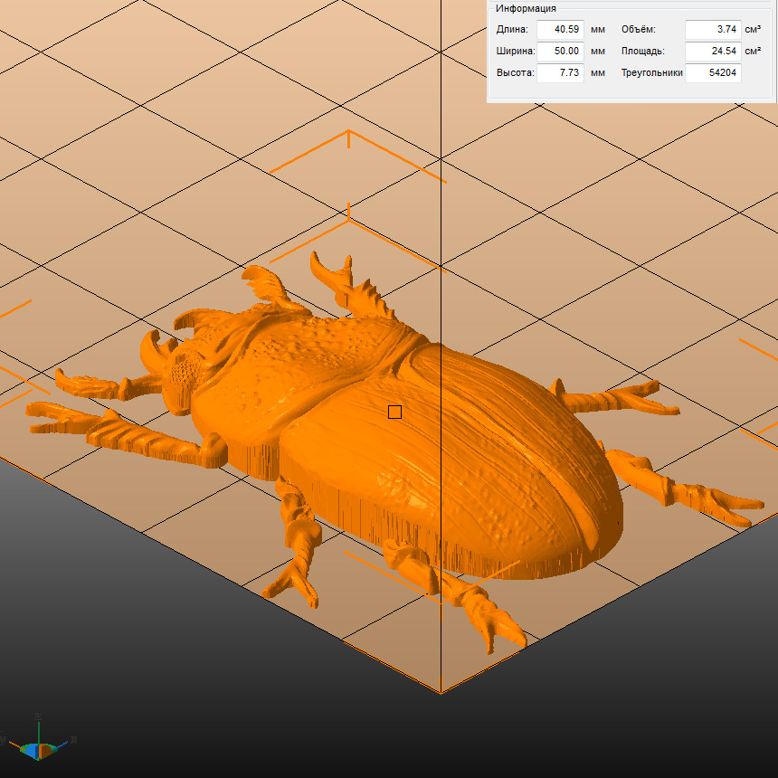Click the X axis label on the gizmo
778x778 pixels.
click(x=72, y=740)
